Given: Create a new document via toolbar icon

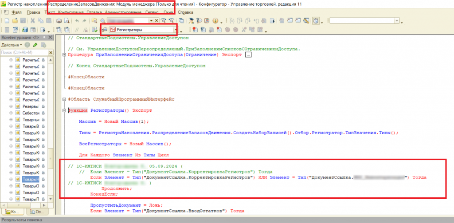Looking at the screenshot, I should tap(7, 20).
